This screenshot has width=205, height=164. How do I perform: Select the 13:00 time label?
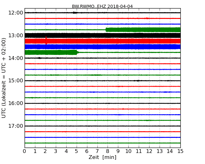(x=16, y=35)
